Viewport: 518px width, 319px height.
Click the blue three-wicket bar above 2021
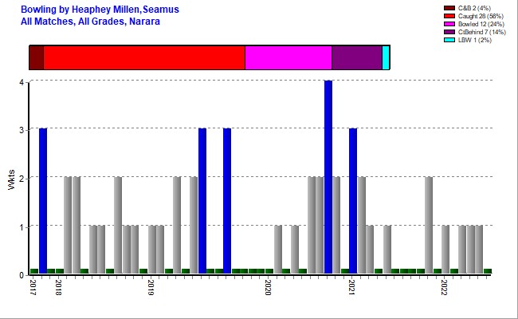point(353,201)
